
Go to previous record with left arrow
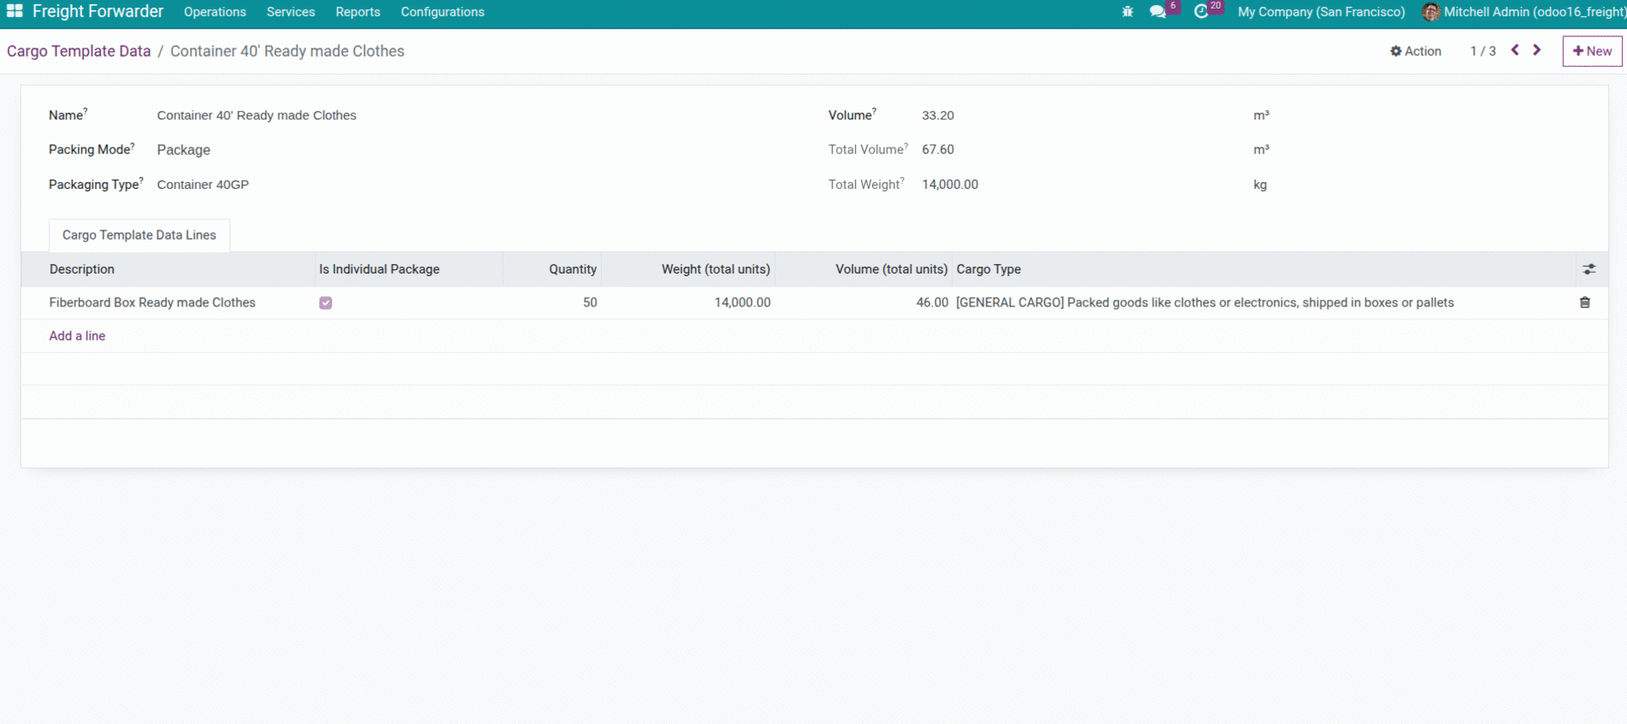pos(1515,51)
